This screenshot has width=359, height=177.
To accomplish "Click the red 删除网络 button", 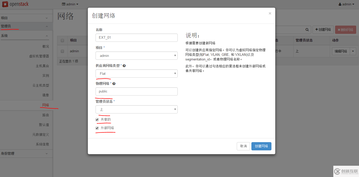I will (x=345, y=30).
